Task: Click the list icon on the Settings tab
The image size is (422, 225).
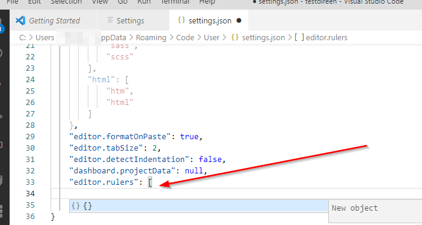Action: click(111, 20)
